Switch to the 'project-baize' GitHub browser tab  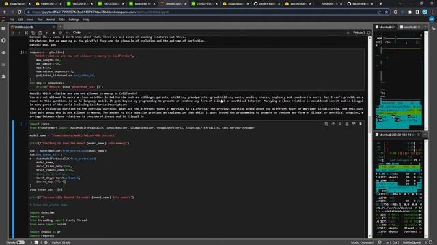tap(266, 4)
